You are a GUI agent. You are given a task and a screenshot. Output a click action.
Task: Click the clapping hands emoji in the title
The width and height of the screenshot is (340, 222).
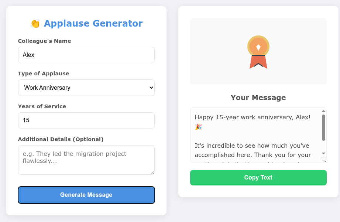35,23
